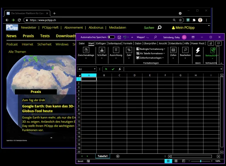Add a new sheet with plus icon
The width and height of the screenshot is (226, 166).
(118, 156)
